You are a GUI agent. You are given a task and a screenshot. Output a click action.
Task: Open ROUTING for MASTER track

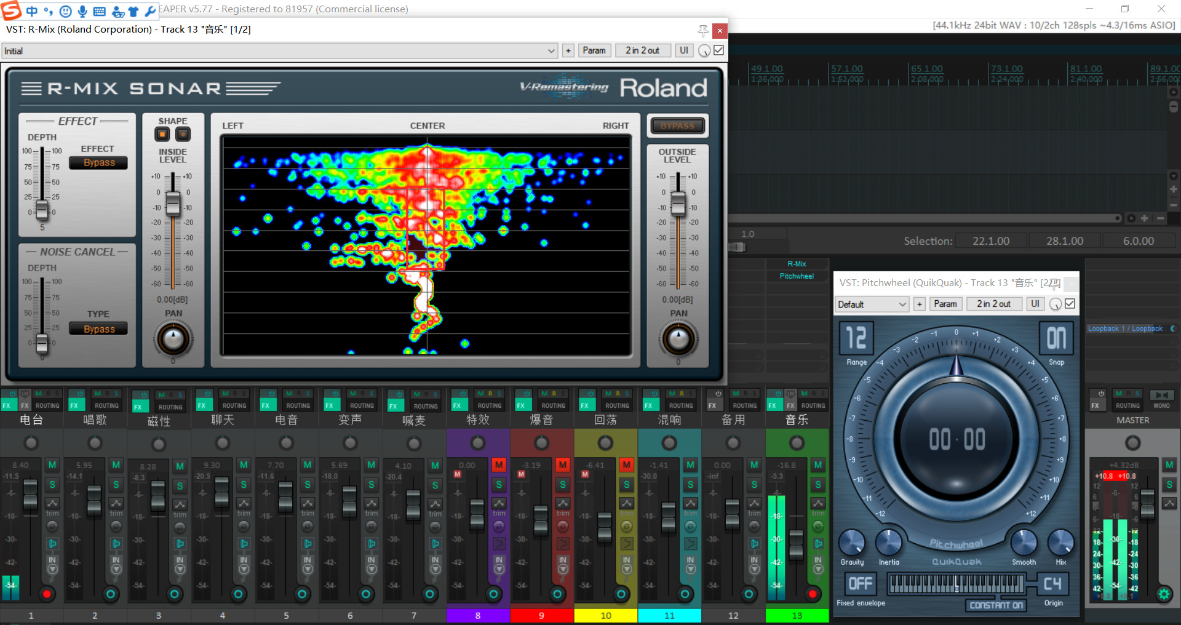click(x=1127, y=405)
